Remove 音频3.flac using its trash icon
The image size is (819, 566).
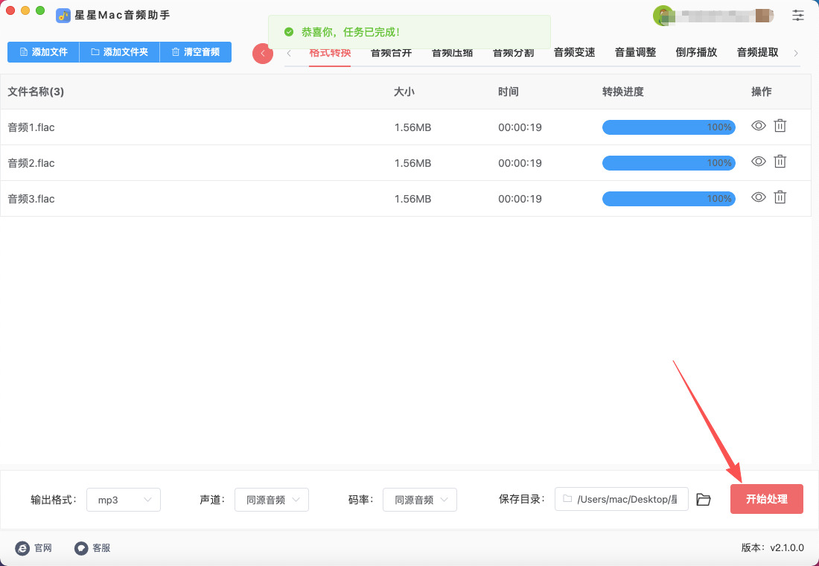click(780, 197)
